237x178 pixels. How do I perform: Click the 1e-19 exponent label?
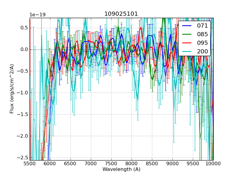pyautogui.click(x=37, y=15)
